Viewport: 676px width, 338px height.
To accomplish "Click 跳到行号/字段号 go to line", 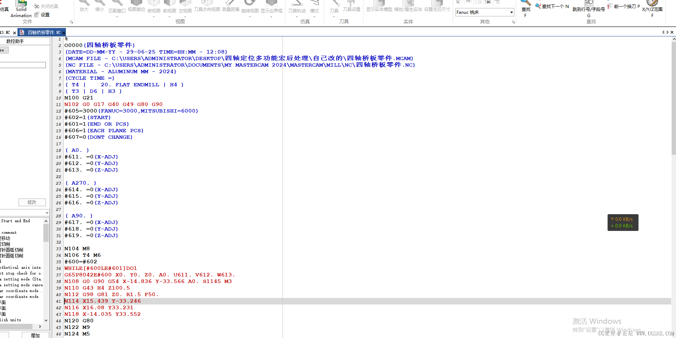I will [589, 8].
